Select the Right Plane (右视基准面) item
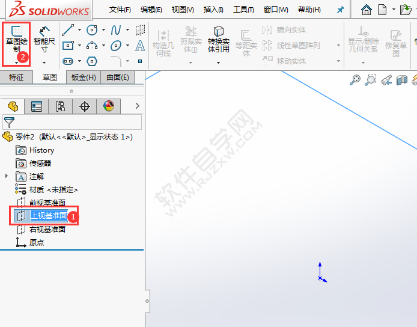The image size is (417, 327). (41, 229)
